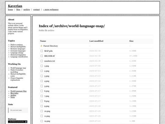165x124 pixels.
Task: Expand the more webpages menu
Action: pos(51,9)
